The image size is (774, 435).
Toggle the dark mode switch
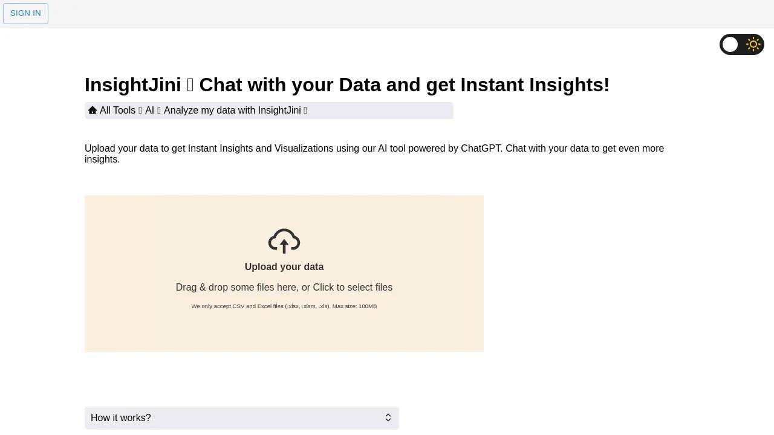[741, 45]
